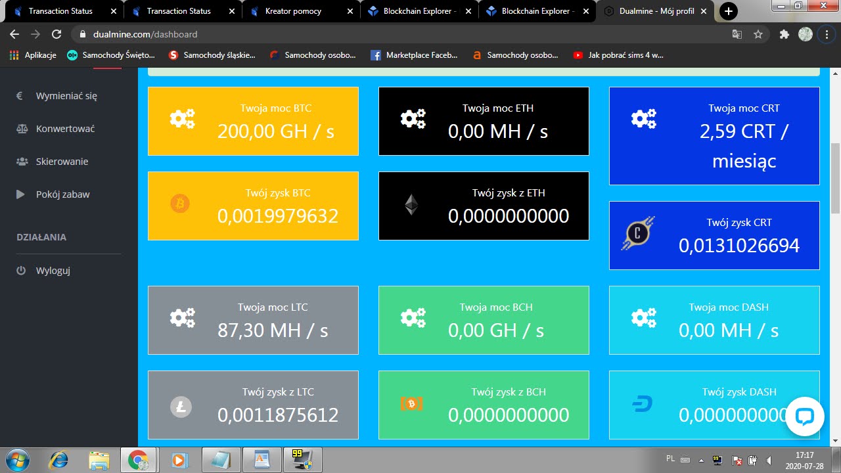841x473 pixels.
Task: Open a new browser tab
Action: [x=728, y=11]
